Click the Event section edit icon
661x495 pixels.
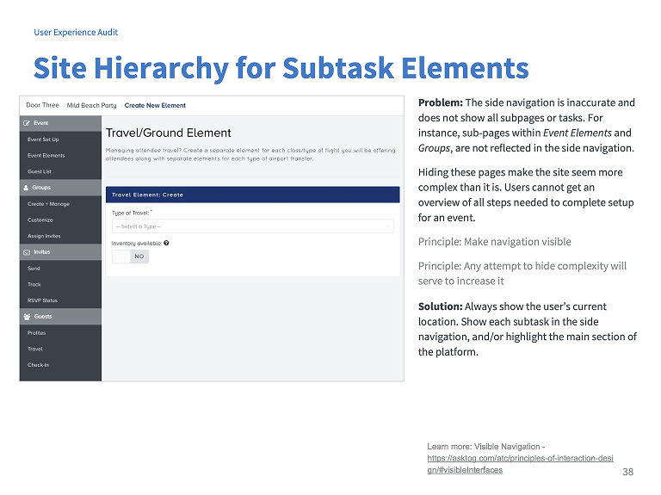[x=27, y=123]
